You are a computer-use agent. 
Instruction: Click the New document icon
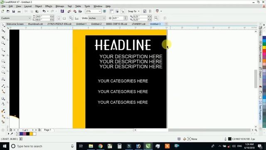(2, 11)
